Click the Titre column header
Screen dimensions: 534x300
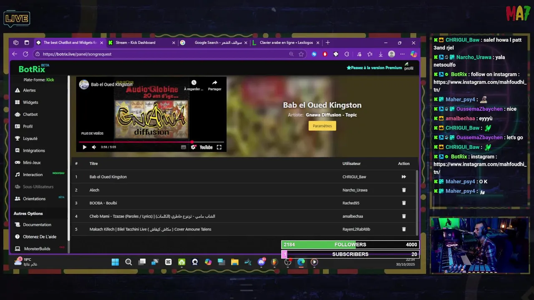(93, 163)
